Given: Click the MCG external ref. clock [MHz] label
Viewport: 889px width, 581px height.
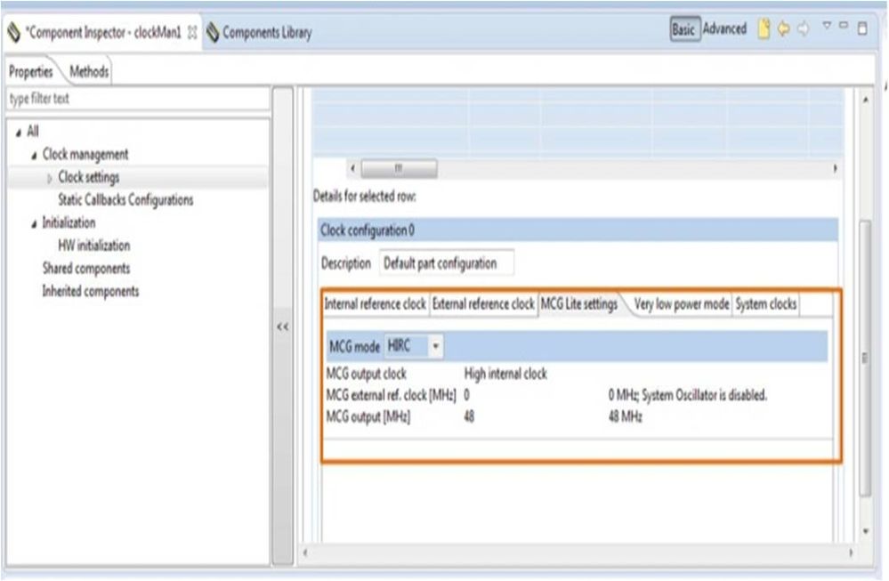Looking at the screenshot, I should tap(392, 396).
